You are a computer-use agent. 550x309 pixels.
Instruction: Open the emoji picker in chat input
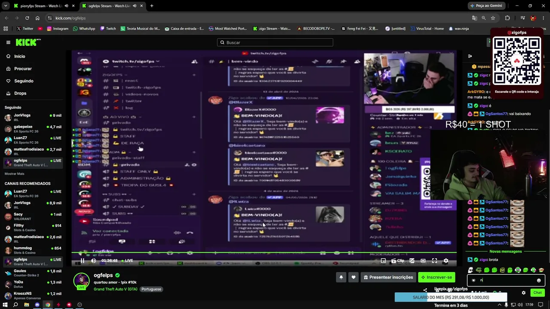(539, 280)
